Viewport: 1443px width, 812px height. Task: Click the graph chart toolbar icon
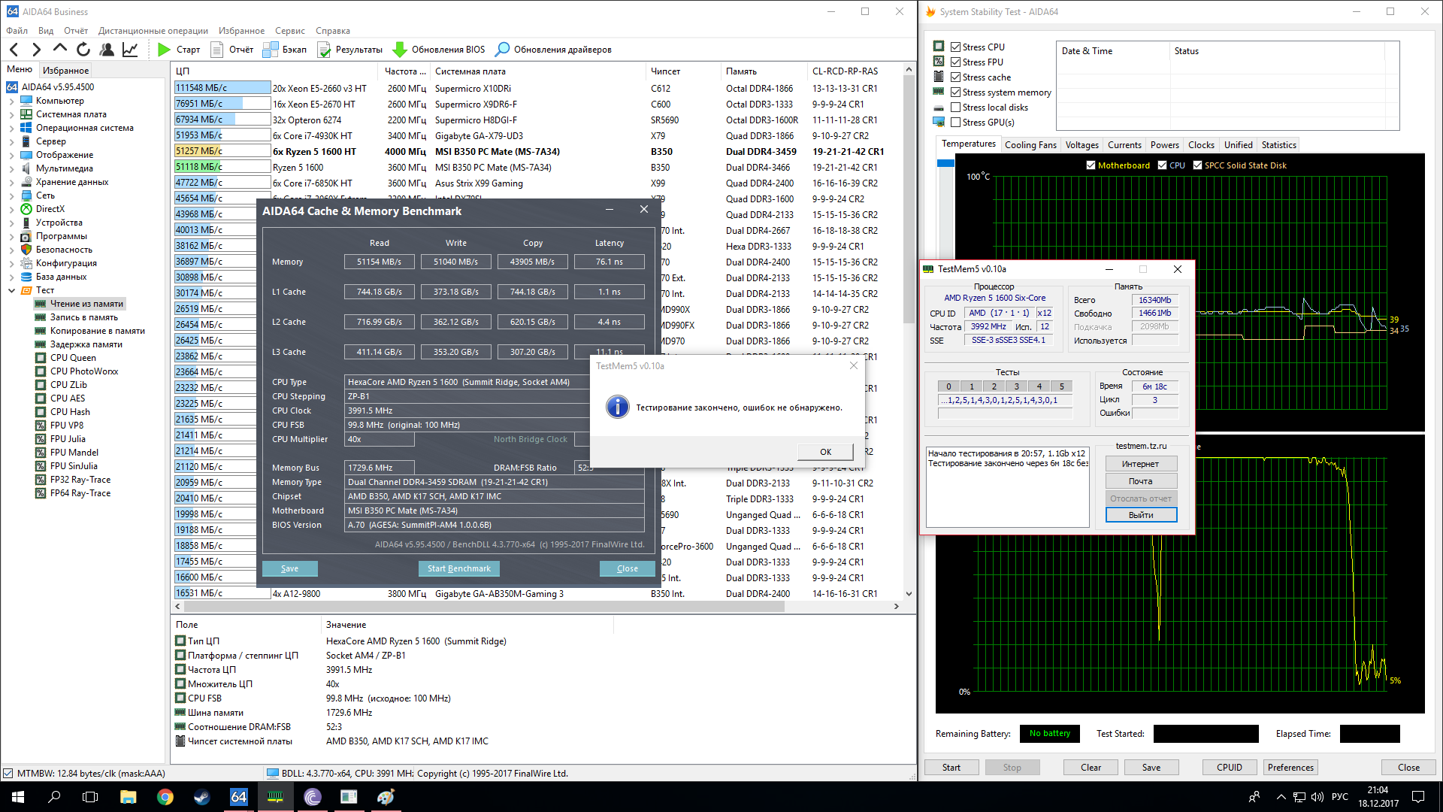click(130, 50)
